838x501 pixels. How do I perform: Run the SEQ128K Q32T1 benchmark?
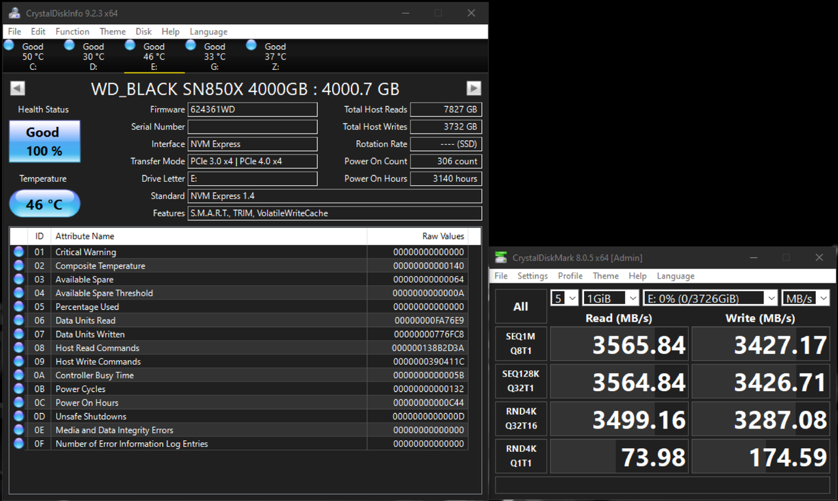pos(521,381)
